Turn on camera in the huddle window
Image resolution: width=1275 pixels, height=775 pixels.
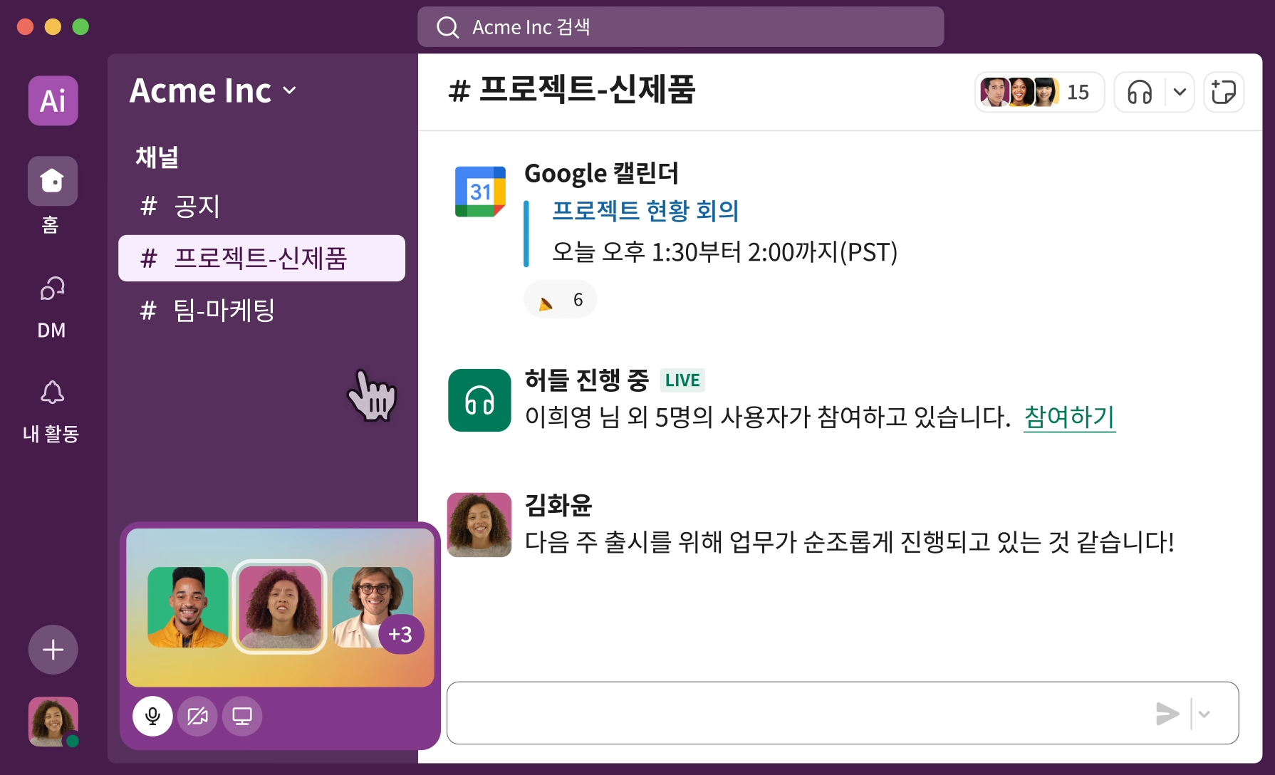197,716
